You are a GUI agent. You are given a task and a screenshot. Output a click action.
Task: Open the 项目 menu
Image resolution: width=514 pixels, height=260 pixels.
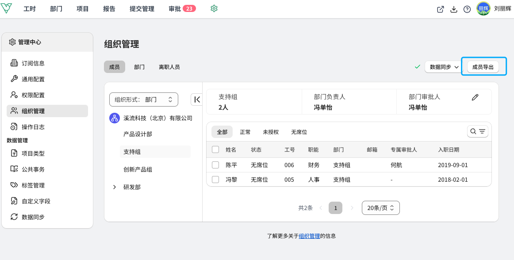83,9
